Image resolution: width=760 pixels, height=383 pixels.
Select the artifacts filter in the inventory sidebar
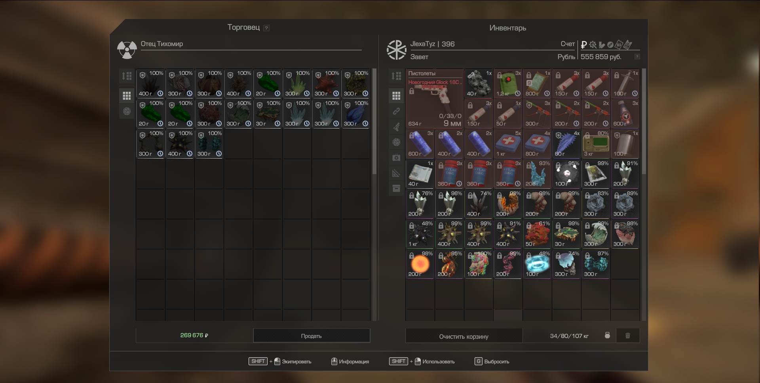coord(396,142)
